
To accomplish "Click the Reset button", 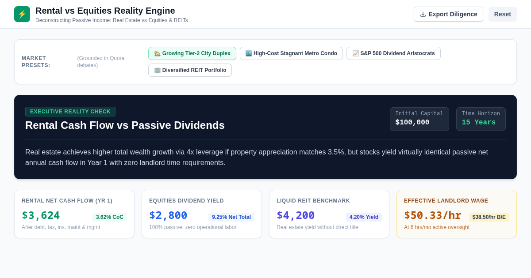I will point(503,14).
